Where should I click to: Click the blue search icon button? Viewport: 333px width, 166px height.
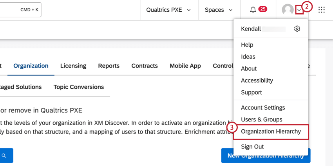click(4, 155)
